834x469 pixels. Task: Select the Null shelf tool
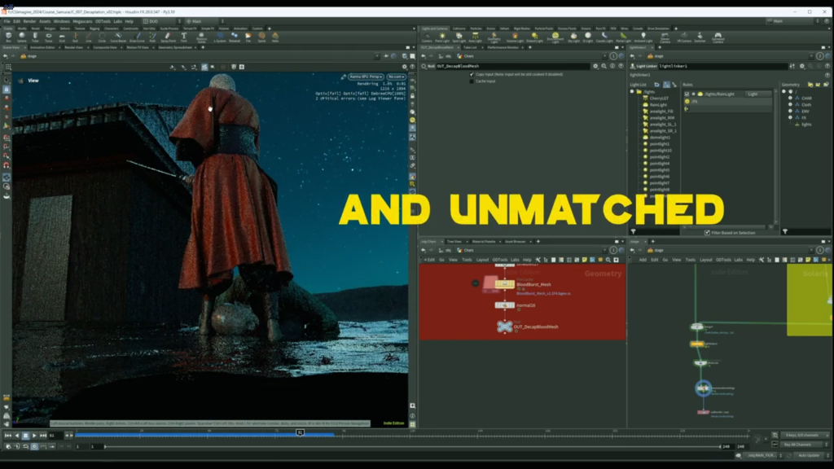pyautogui.click(x=75, y=37)
